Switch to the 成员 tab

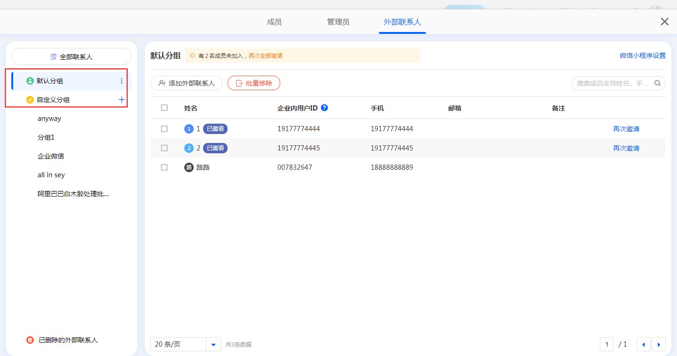point(274,22)
